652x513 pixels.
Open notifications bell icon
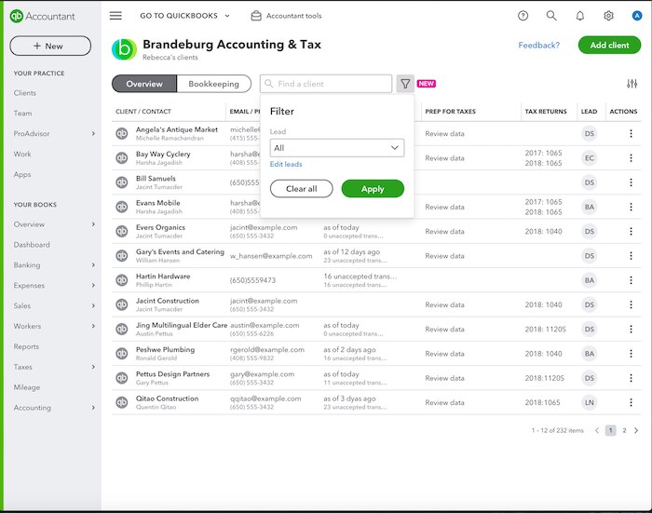pyautogui.click(x=580, y=16)
